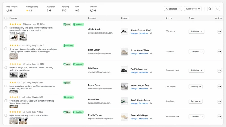The image size is (226, 127).
Task: Open Pending status dropdown for Court Classic Green
Action: [195, 101]
